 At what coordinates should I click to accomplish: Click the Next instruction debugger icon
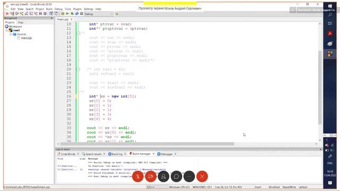pos(31,14)
